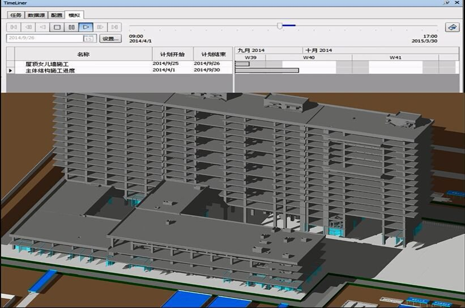This screenshot has width=465, height=308.
Task: Click the 屋顶女儿墙施工 Gantt bar
Action: click(x=242, y=64)
